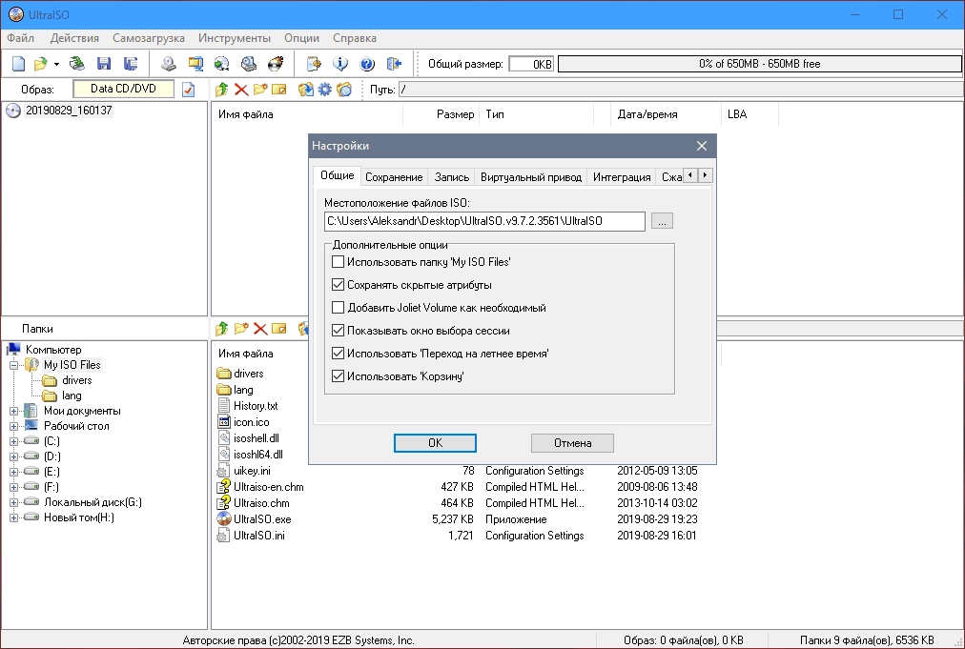Collapse the My ISO Files tree node
Screen dimensions: 965x649
tap(13, 365)
